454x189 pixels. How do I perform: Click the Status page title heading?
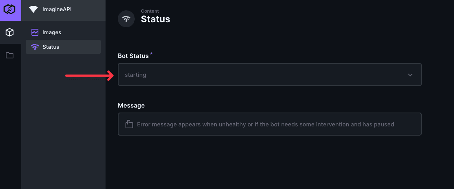(155, 20)
